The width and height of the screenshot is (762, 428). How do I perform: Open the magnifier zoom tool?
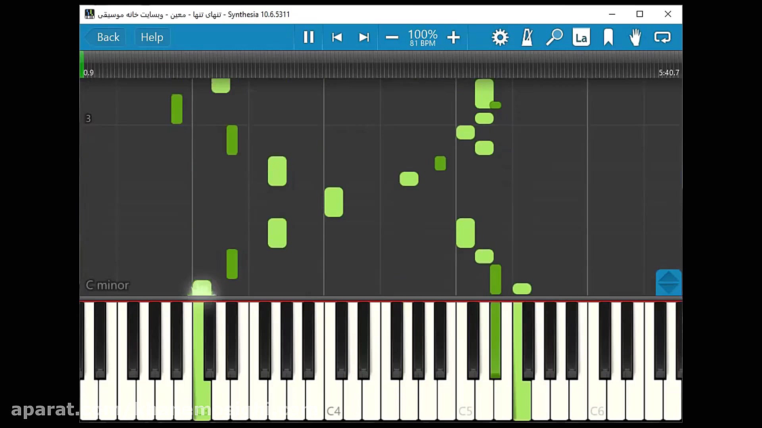coord(554,37)
